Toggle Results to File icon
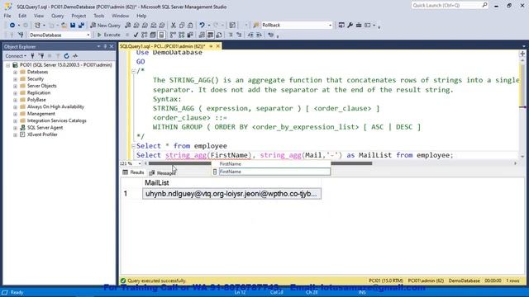This screenshot has width=529, height=297. (x=219, y=35)
